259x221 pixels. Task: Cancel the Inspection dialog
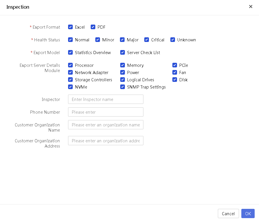(x=228, y=213)
